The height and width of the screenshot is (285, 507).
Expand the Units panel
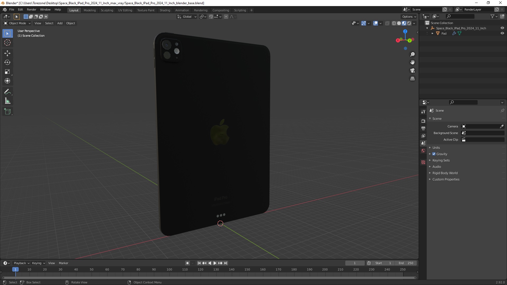pos(436,148)
